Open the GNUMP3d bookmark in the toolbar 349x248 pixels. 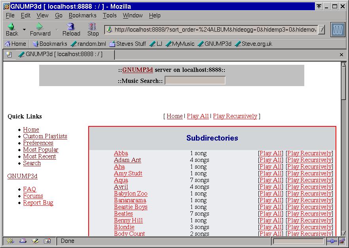tap(214, 44)
